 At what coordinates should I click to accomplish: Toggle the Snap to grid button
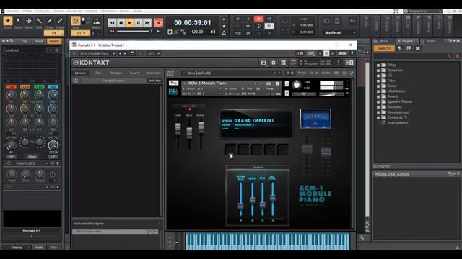76,21
